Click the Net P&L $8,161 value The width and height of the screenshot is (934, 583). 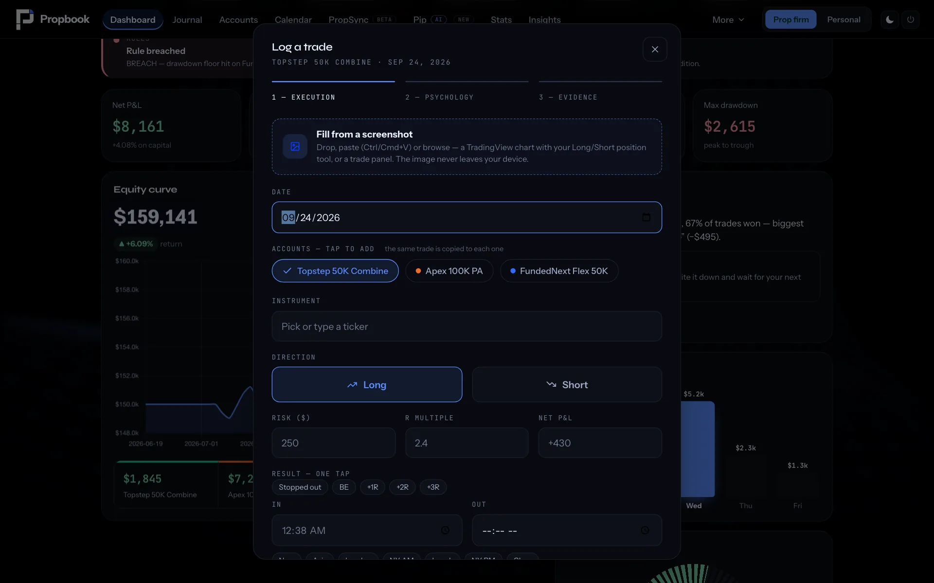(x=138, y=126)
